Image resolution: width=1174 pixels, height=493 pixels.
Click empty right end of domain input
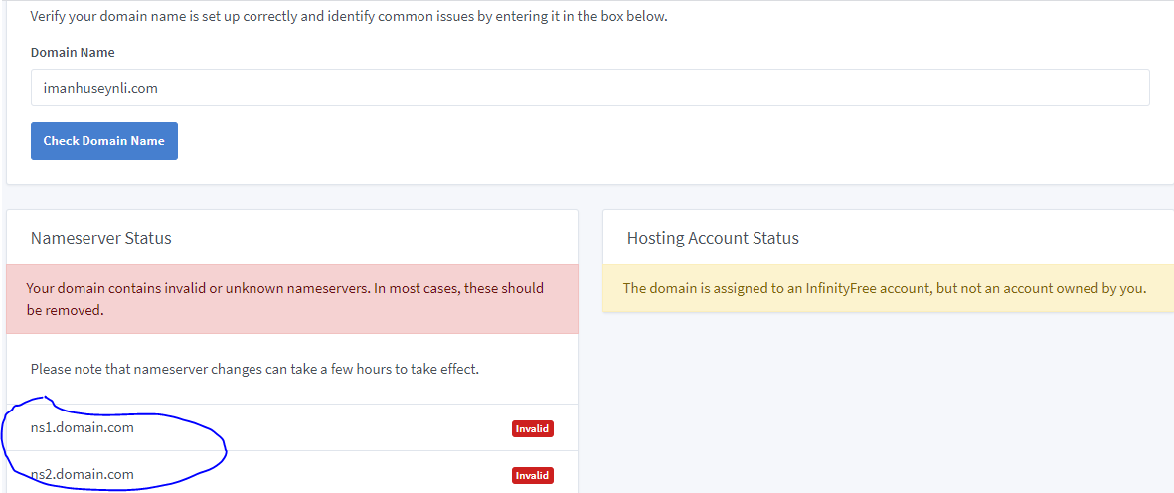pyautogui.click(x=1093, y=87)
